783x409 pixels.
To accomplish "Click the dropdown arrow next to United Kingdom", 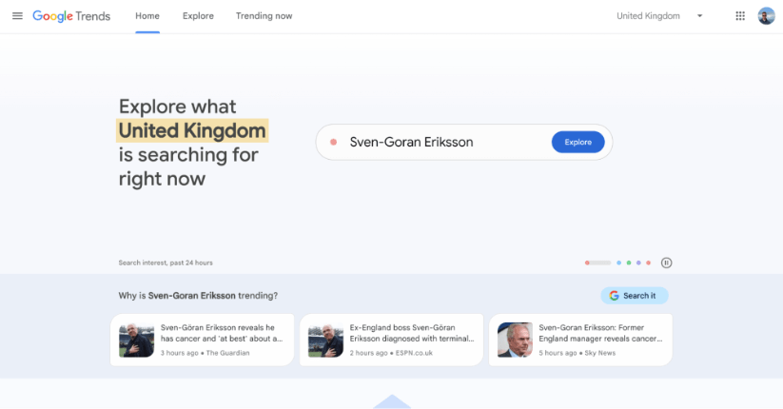I will pos(699,16).
